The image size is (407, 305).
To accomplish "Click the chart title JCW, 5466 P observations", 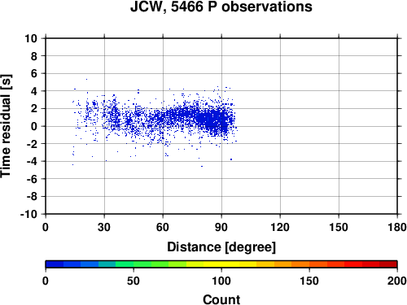I will point(221,7).
